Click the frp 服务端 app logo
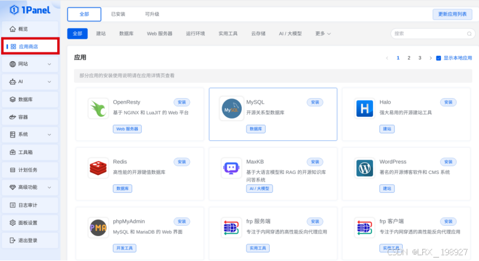 pos(231,228)
